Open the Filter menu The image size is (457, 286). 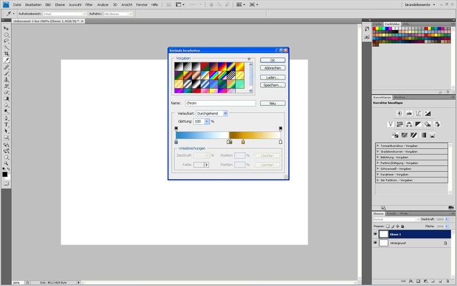pos(89,5)
